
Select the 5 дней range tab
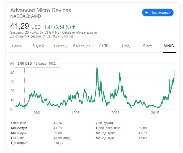coord(38,46)
